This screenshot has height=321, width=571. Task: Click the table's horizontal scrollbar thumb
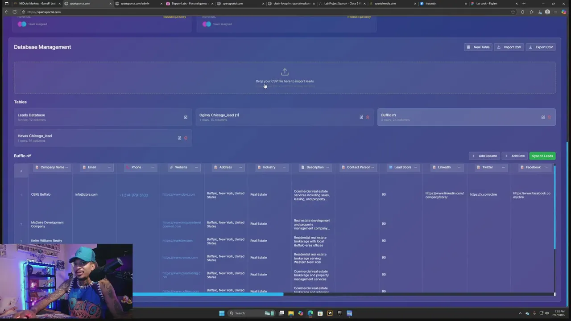coord(208,294)
